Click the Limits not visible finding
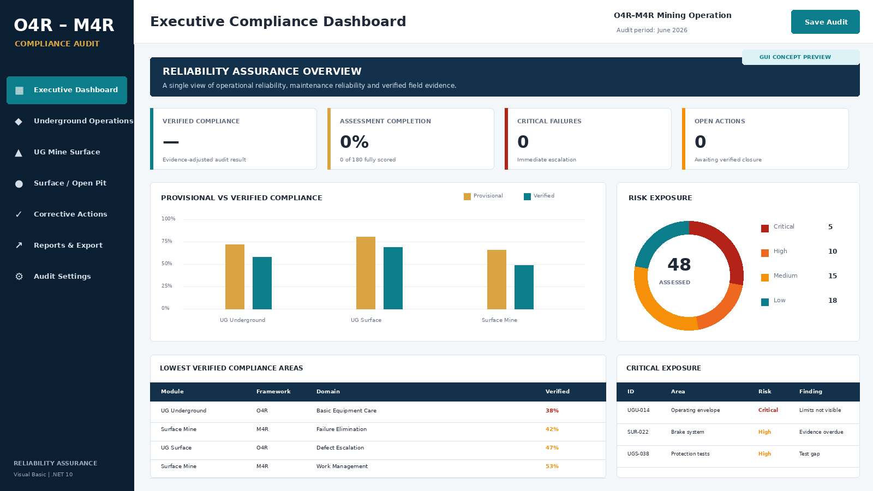The image size is (873, 491). click(820, 410)
